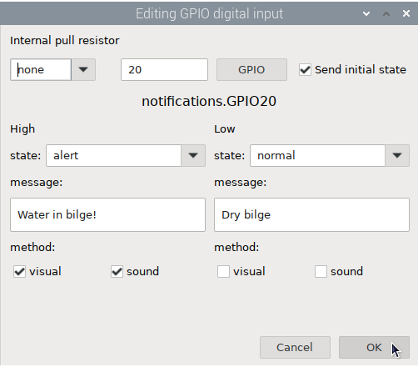
Task: Click the GPIO number field containing 20
Action: [164, 69]
